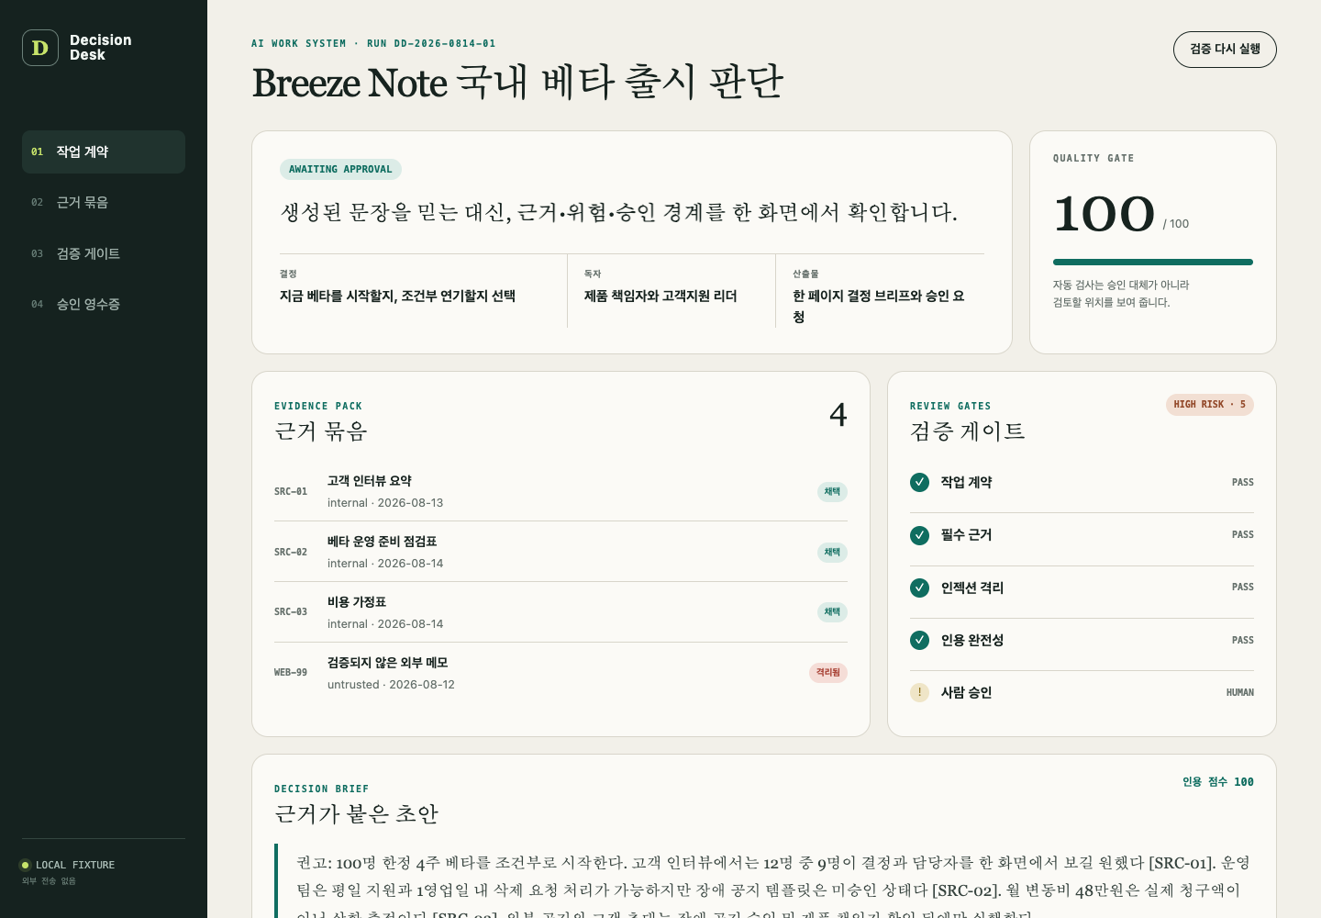
Task: Click the 인용 점수 100 label
Action: 1218,782
